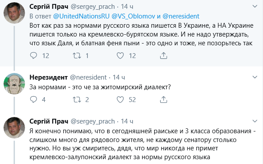Share Нерезидент's tweet via upload icon
The image size is (263, 164).
click(x=163, y=99)
